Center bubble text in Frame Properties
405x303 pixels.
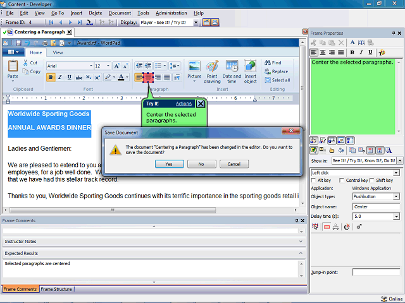323,52
